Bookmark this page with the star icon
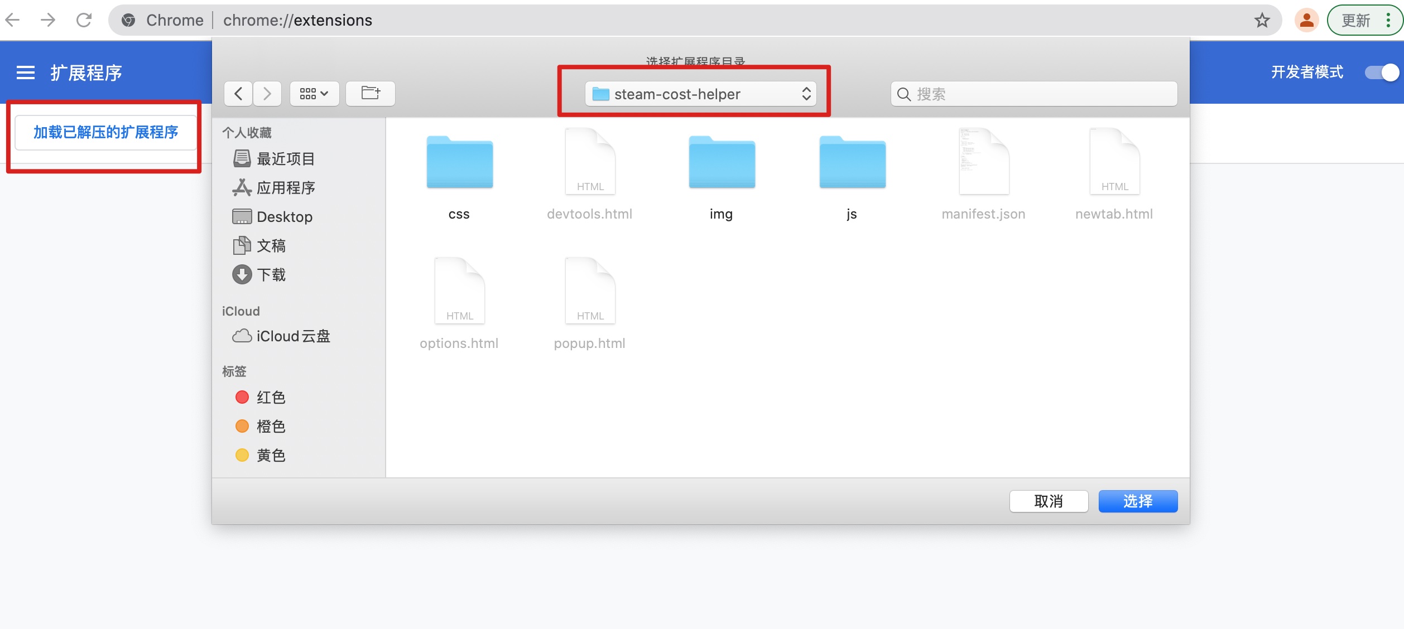 tap(1262, 21)
